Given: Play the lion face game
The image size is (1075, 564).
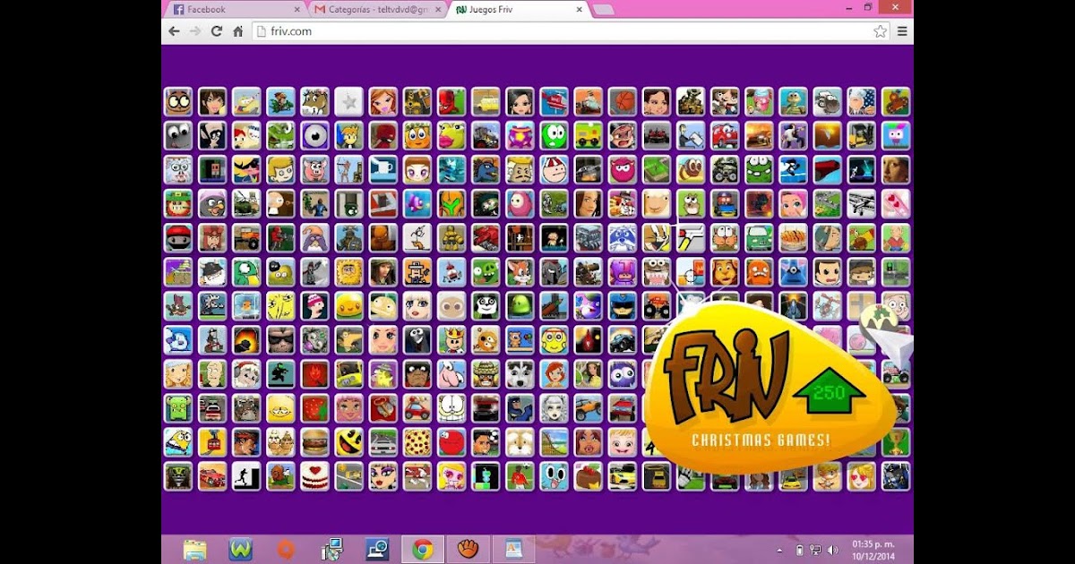Looking at the screenshot, I should (x=726, y=271).
